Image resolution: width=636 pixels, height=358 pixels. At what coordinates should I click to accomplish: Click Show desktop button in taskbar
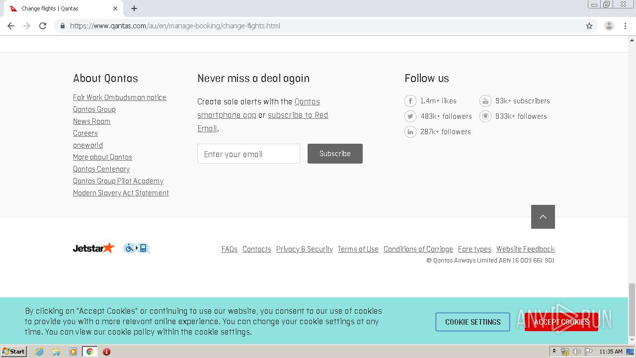pos(630,352)
